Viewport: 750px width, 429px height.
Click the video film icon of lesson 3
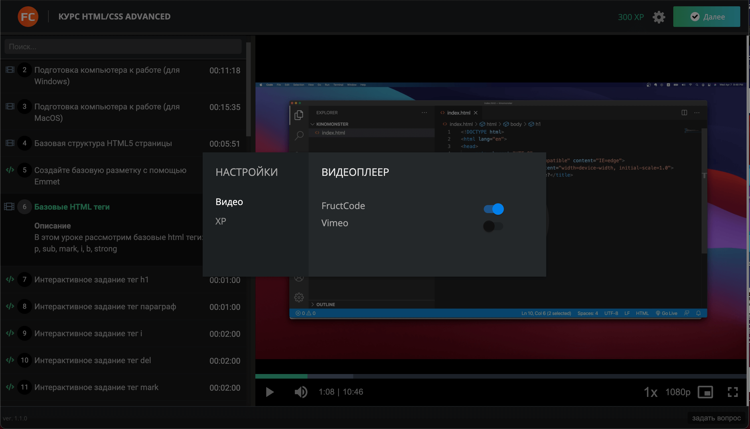pyautogui.click(x=10, y=106)
